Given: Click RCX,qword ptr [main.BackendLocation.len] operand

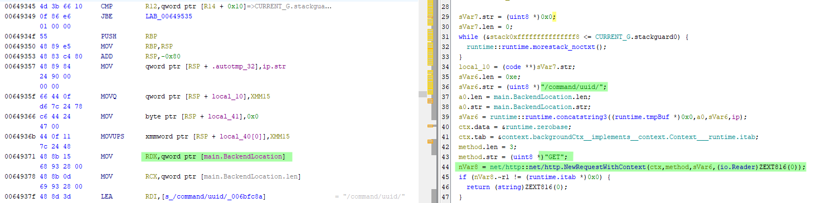Looking at the screenshot, I should pyautogui.click(x=222, y=177).
